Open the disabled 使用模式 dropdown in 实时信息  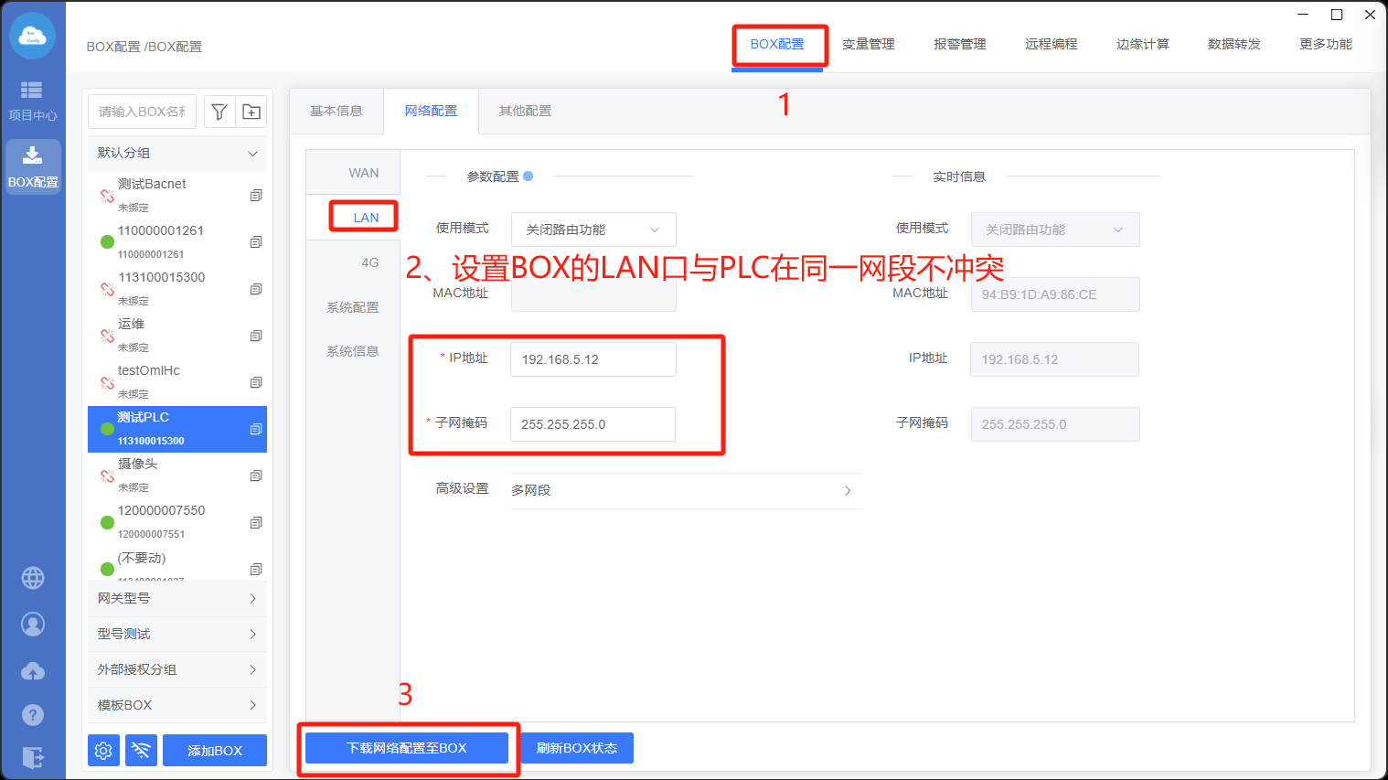tap(1055, 230)
